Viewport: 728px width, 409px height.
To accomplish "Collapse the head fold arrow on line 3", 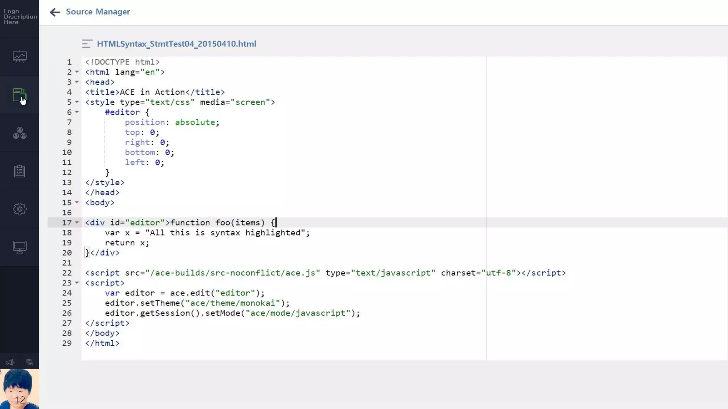I will [x=77, y=82].
